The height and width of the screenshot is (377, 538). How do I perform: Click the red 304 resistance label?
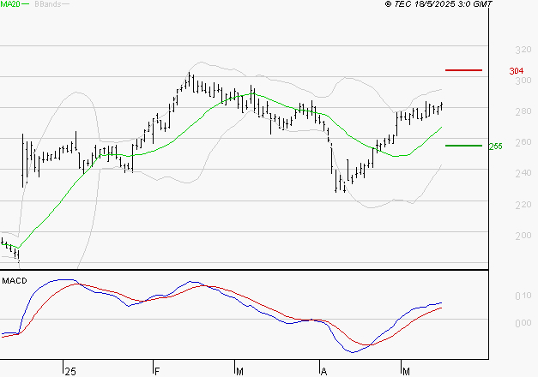pos(516,71)
